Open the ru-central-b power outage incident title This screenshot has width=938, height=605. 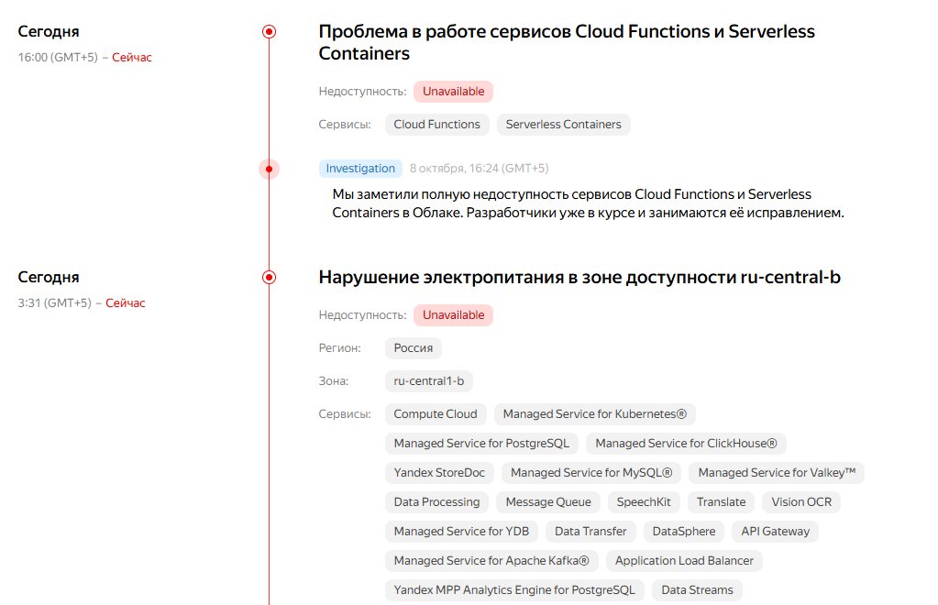point(579,278)
